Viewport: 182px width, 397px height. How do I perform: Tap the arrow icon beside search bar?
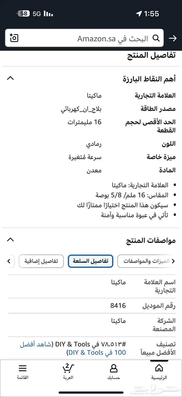coord(173,38)
